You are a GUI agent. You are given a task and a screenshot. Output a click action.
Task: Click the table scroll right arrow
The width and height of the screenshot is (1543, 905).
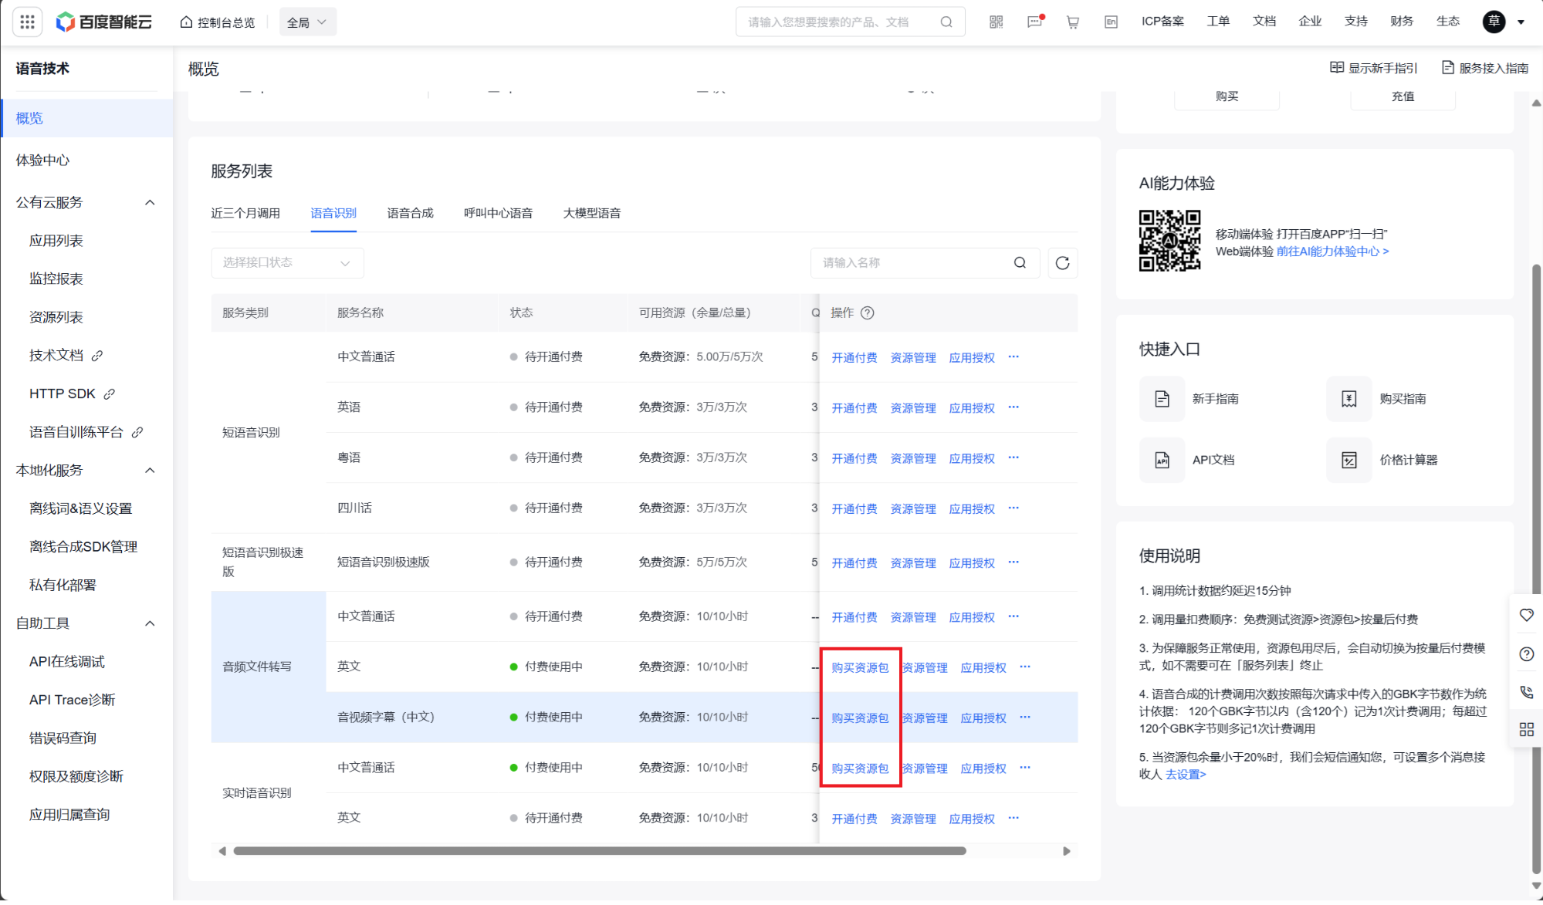coord(1066,852)
